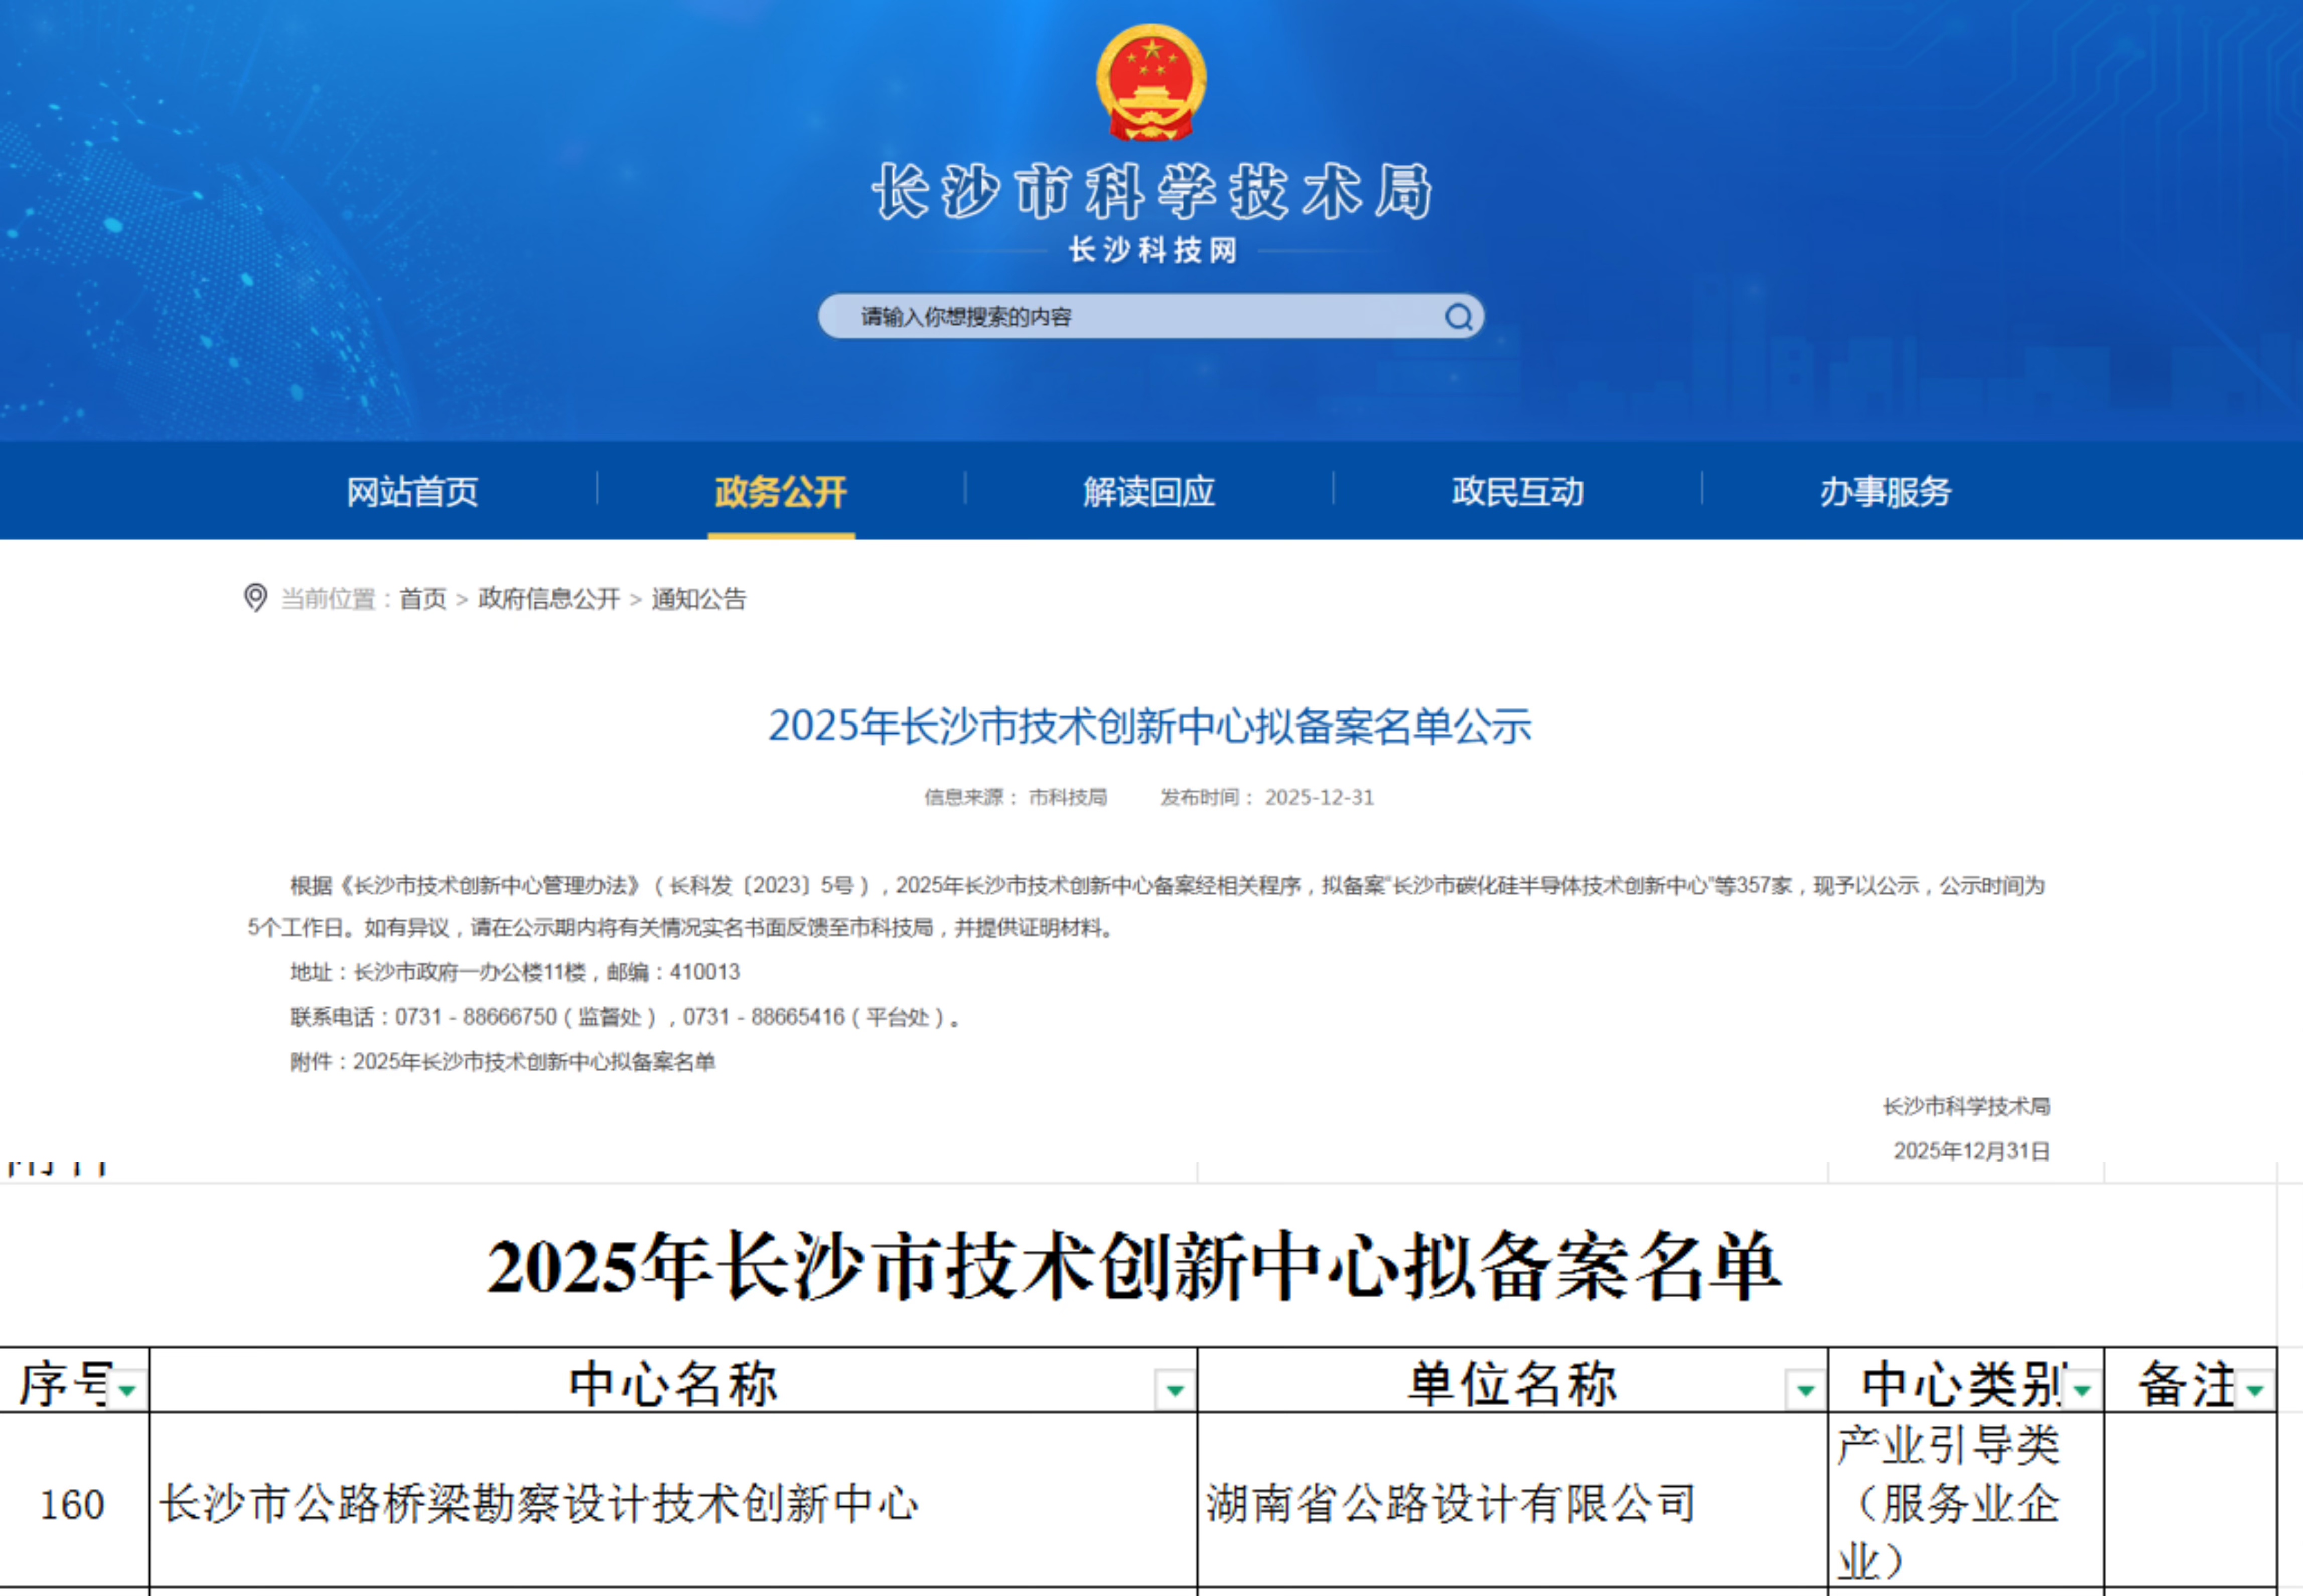Open the 政民互动 navigation item
The width and height of the screenshot is (2303, 1596).
coord(1517,491)
